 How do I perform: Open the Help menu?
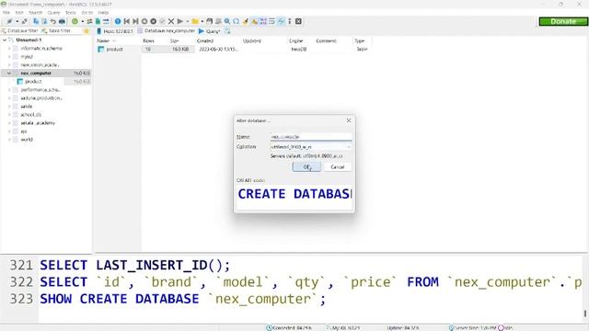[103, 12]
